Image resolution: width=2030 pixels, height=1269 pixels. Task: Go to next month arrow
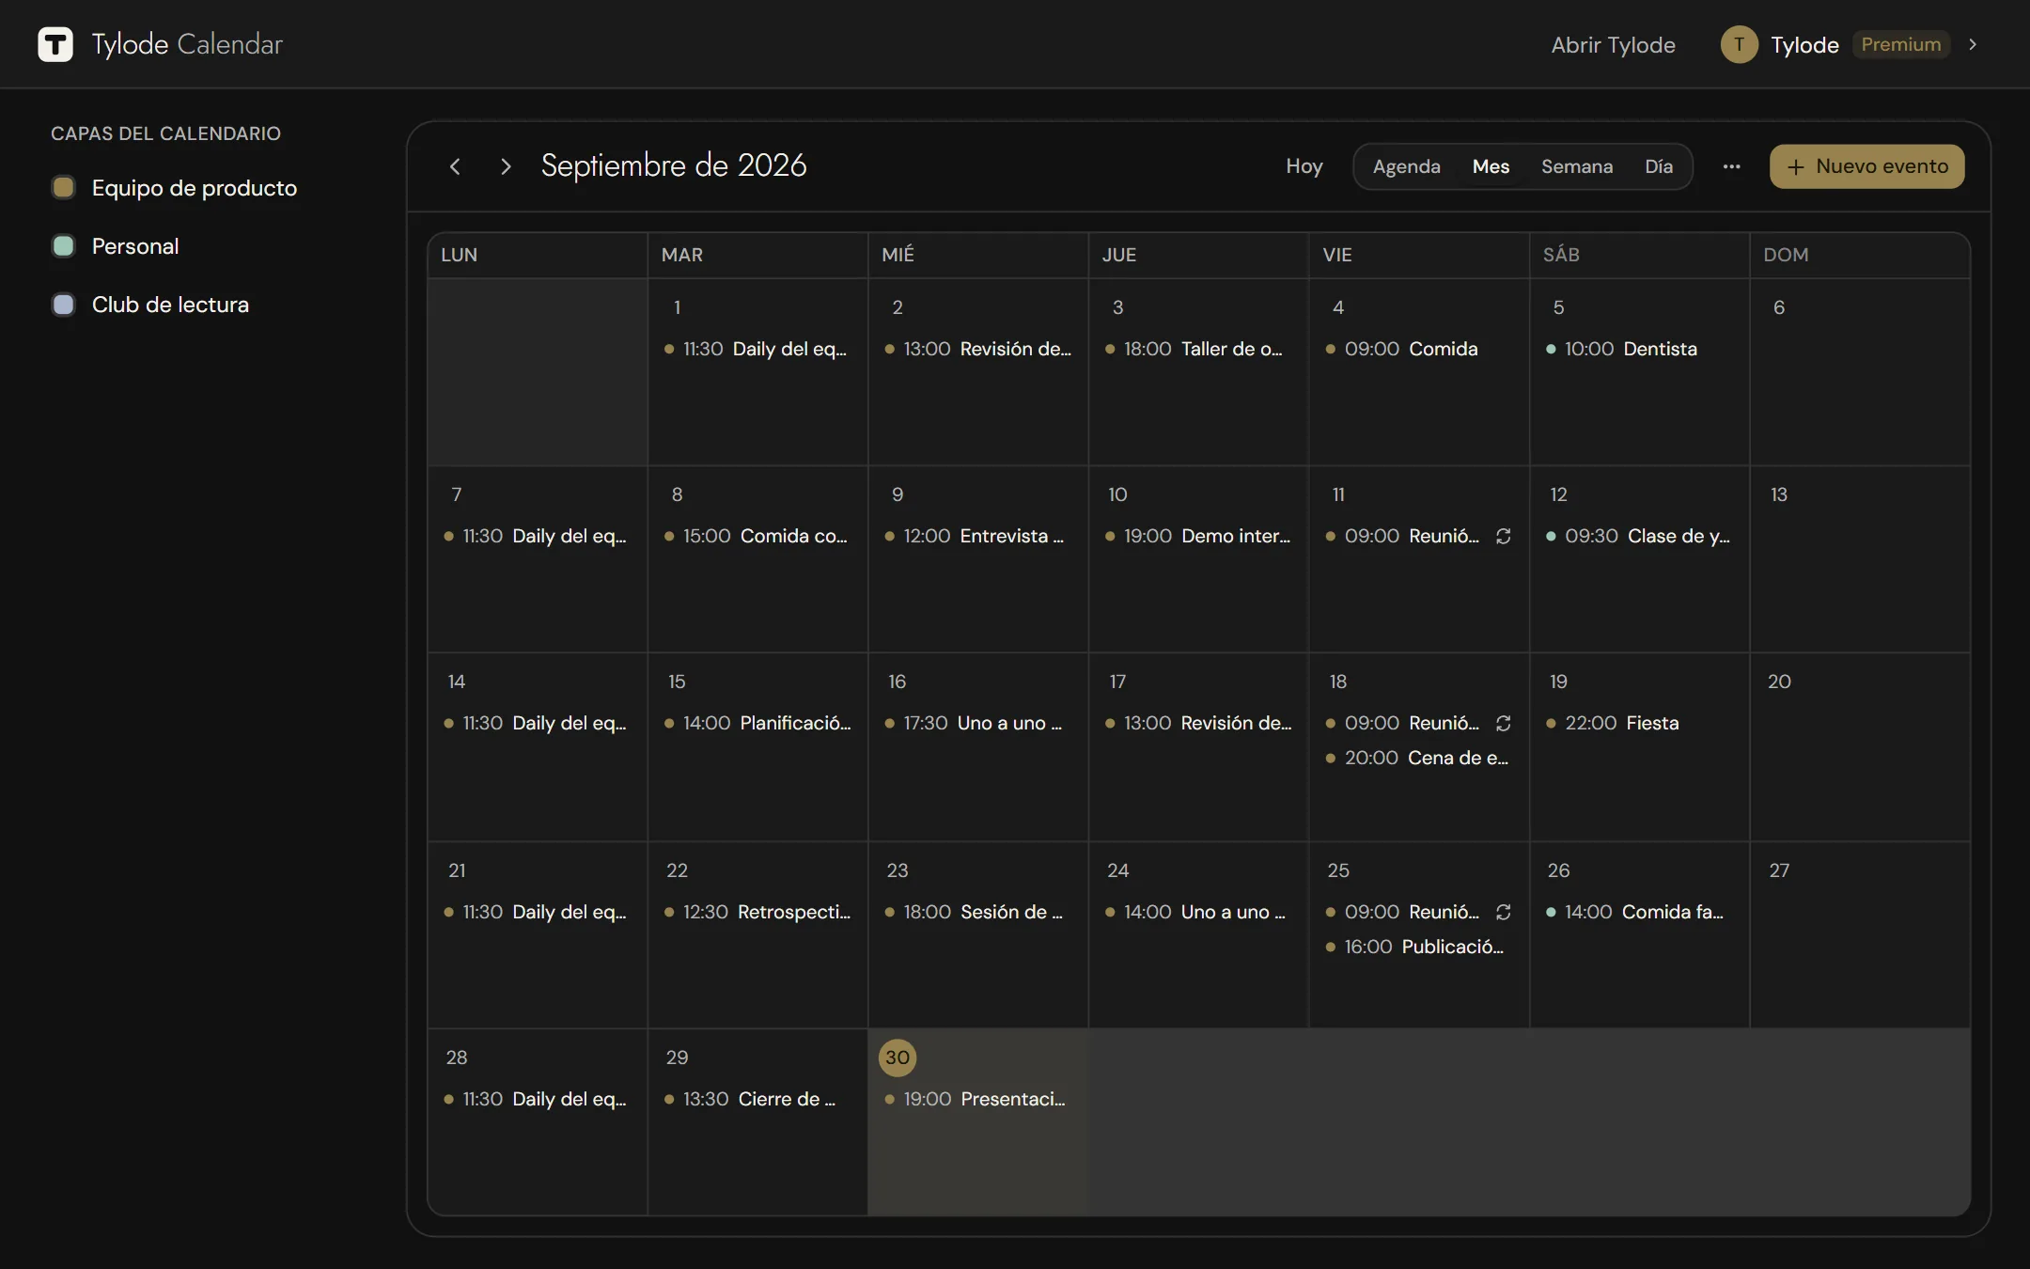[506, 166]
